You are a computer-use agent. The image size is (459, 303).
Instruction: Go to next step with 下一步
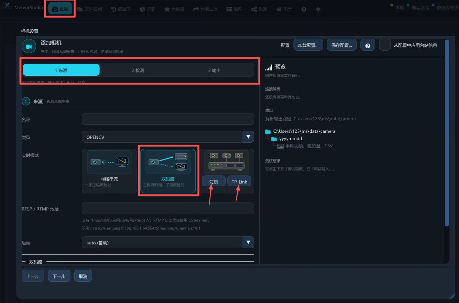point(59,276)
